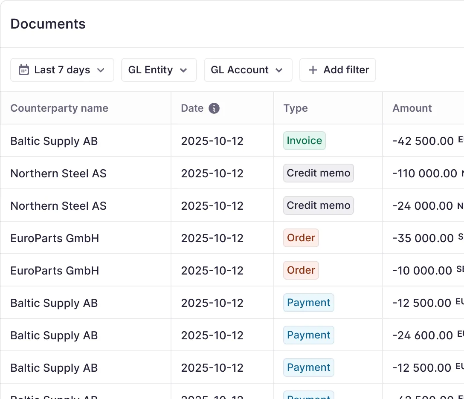Click the calendar icon in date filter
464x399 pixels.
(x=24, y=70)
